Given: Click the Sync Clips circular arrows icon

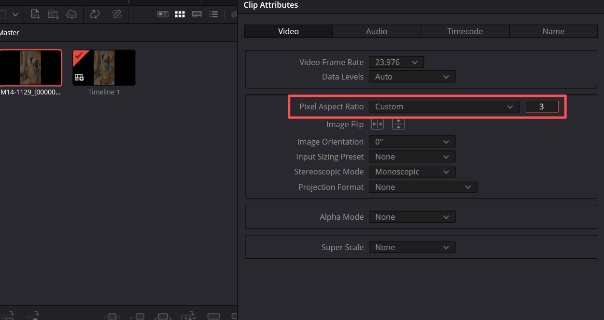Looking at the screenshot, I should (x=95, y=14).
